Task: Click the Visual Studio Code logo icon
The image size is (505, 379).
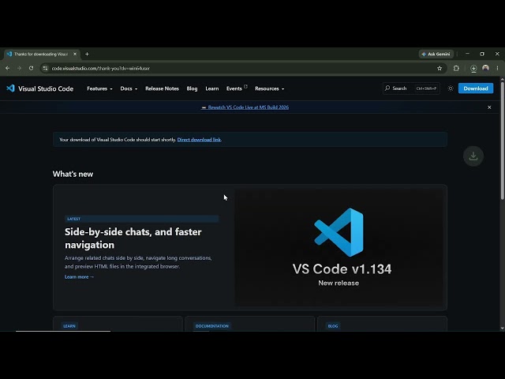Action: (x=10, y=88)
